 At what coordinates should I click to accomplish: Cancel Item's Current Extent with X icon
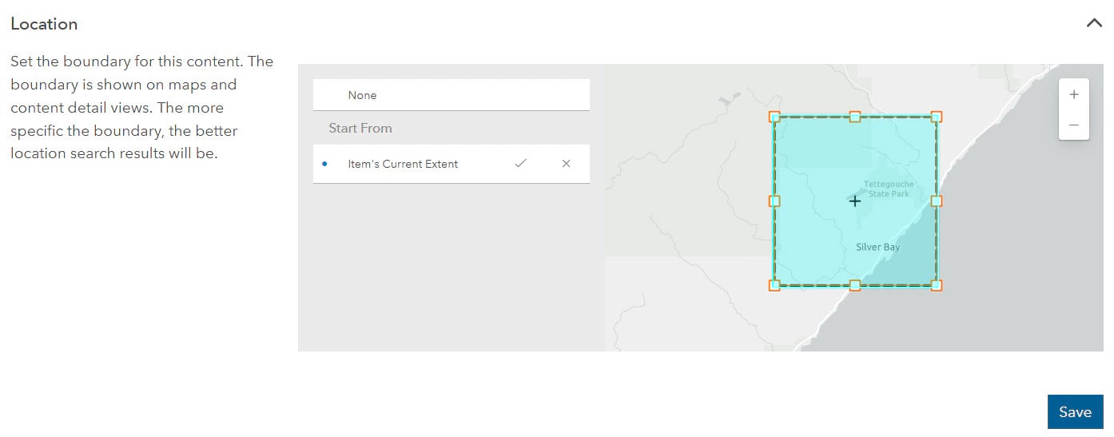click(x=566, y=164)
